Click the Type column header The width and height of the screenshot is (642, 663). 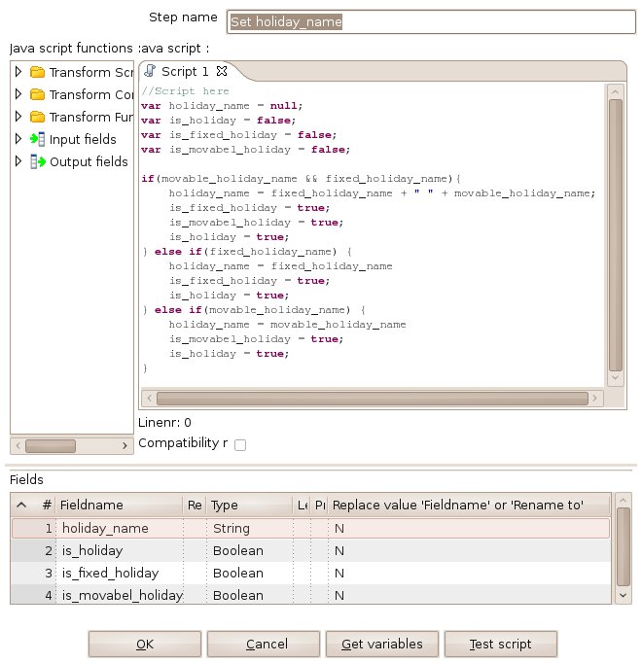pos(250,505)
